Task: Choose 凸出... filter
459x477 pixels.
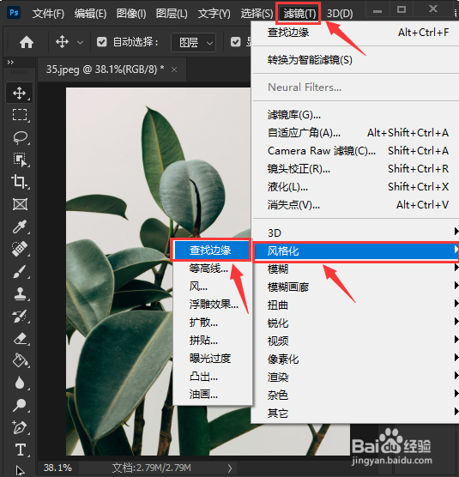Action: 213,377
